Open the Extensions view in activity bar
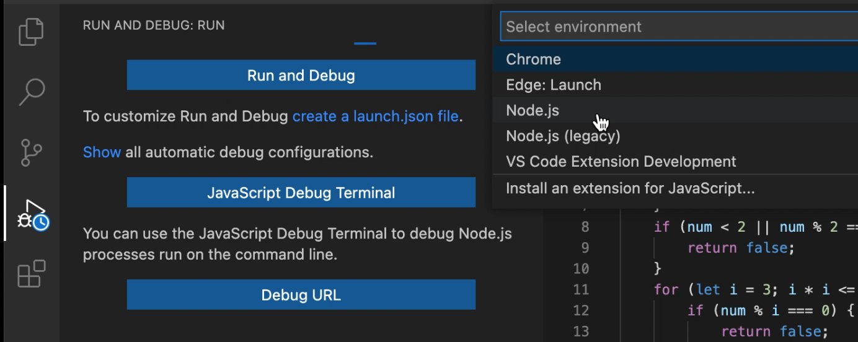 click(32, 274)
